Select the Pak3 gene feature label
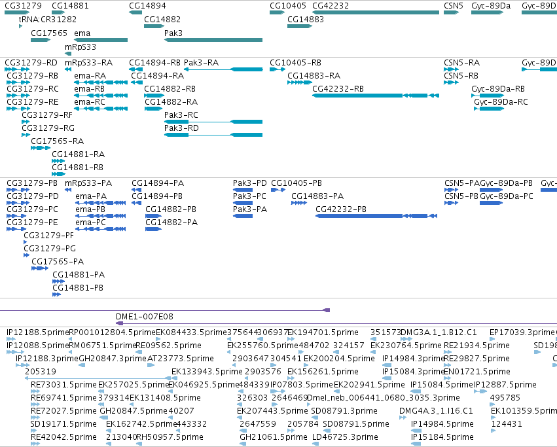This screenshot has height=447, width=557. (173, 33)
